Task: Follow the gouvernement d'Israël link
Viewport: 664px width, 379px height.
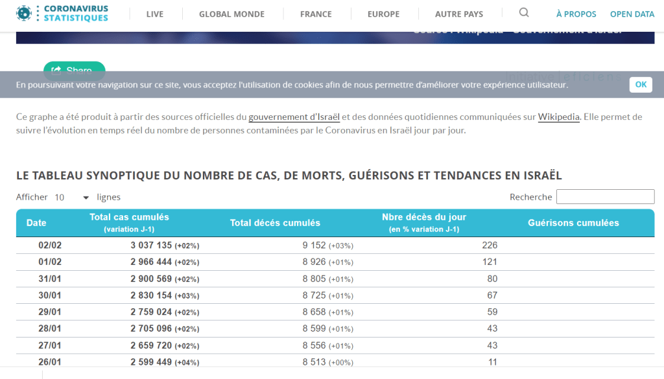Action: point(294,117)
